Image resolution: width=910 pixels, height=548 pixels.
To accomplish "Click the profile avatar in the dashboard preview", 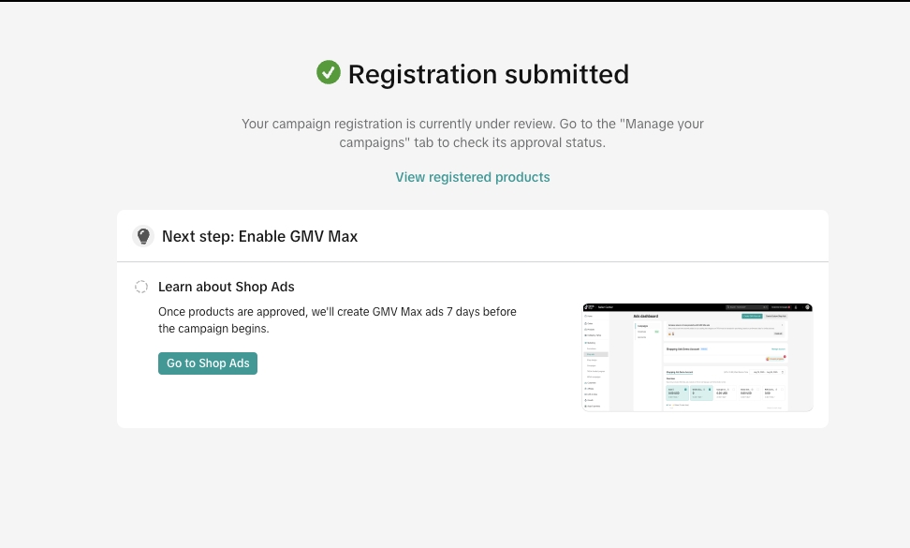I will click(807, 307).
